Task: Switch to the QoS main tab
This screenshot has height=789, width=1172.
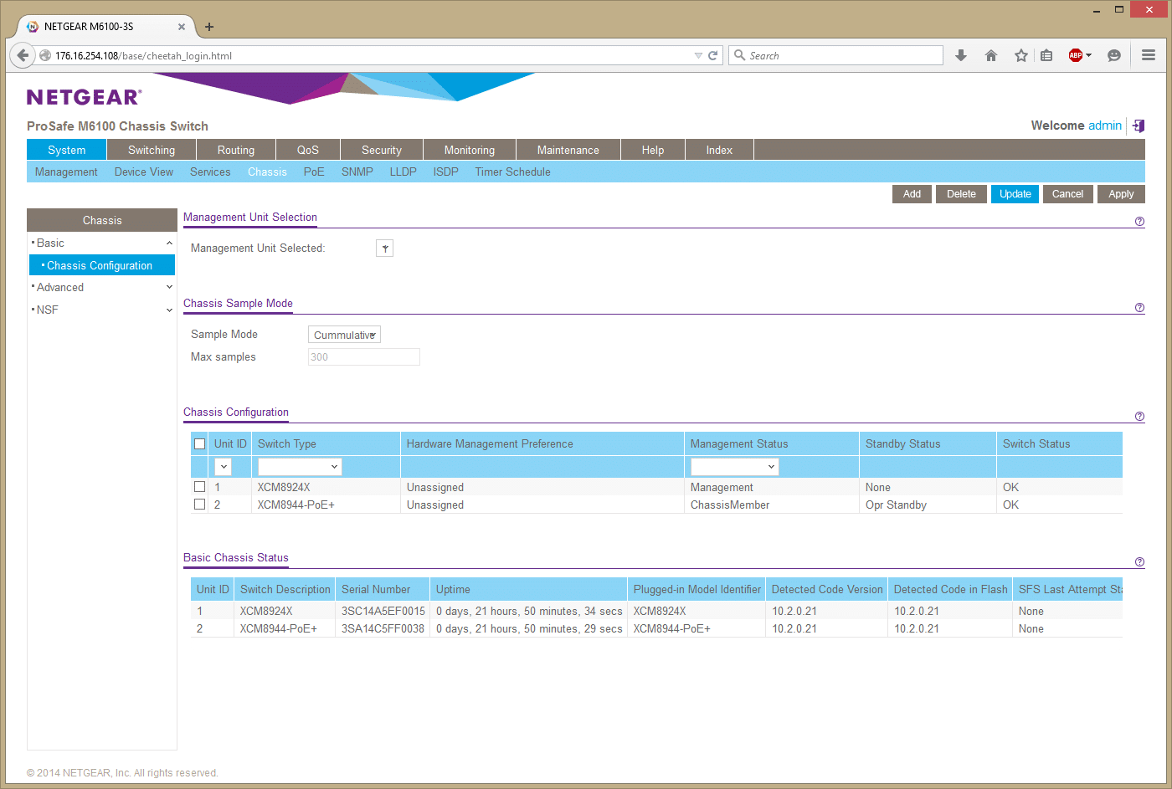Action: pyautogui.click(x=308, y=150)
